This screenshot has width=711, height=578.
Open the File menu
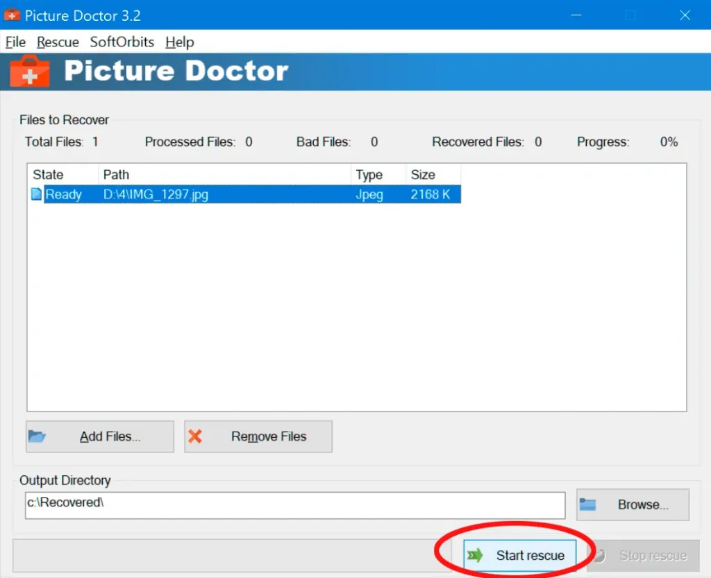(x=15, y=42)
